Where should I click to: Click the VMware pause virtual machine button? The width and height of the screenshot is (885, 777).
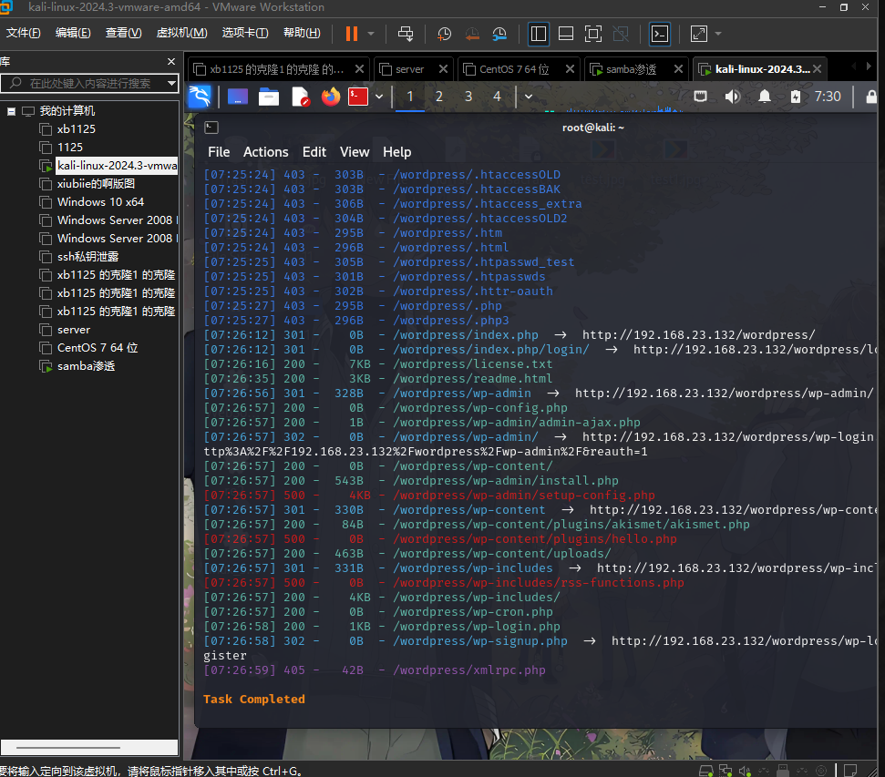351,34
